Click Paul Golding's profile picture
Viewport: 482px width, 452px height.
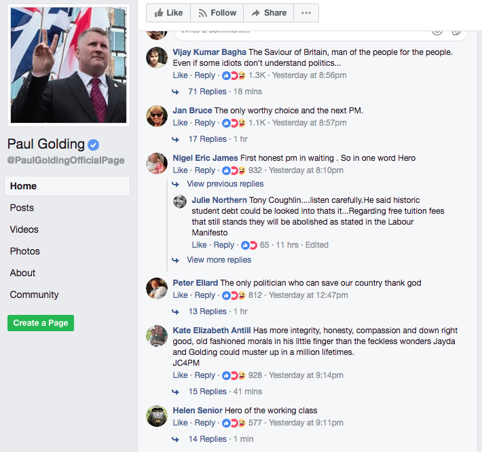[x=69, y=65]
